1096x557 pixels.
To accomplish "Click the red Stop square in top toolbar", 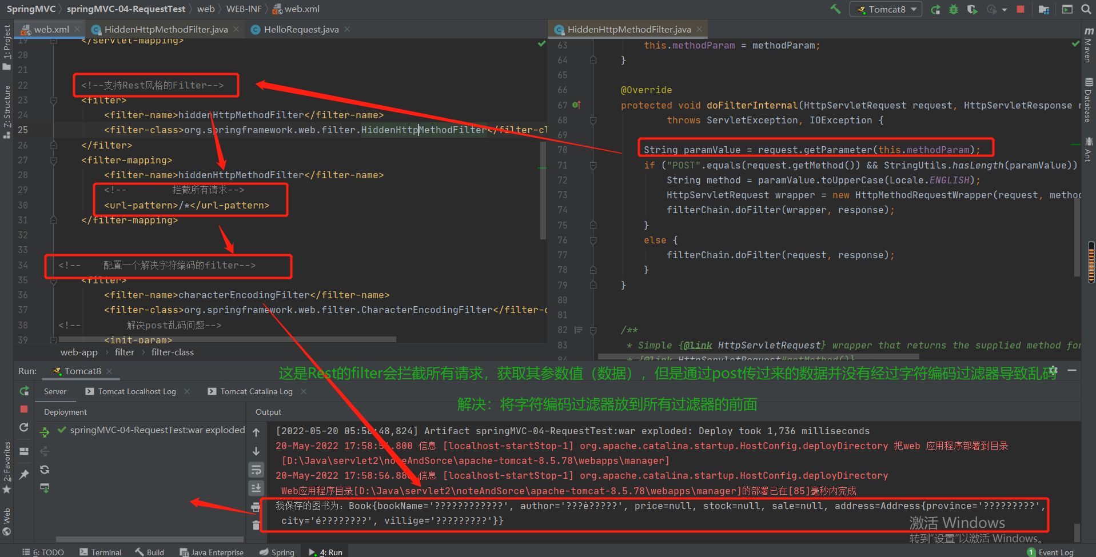I will point(1021,9).
